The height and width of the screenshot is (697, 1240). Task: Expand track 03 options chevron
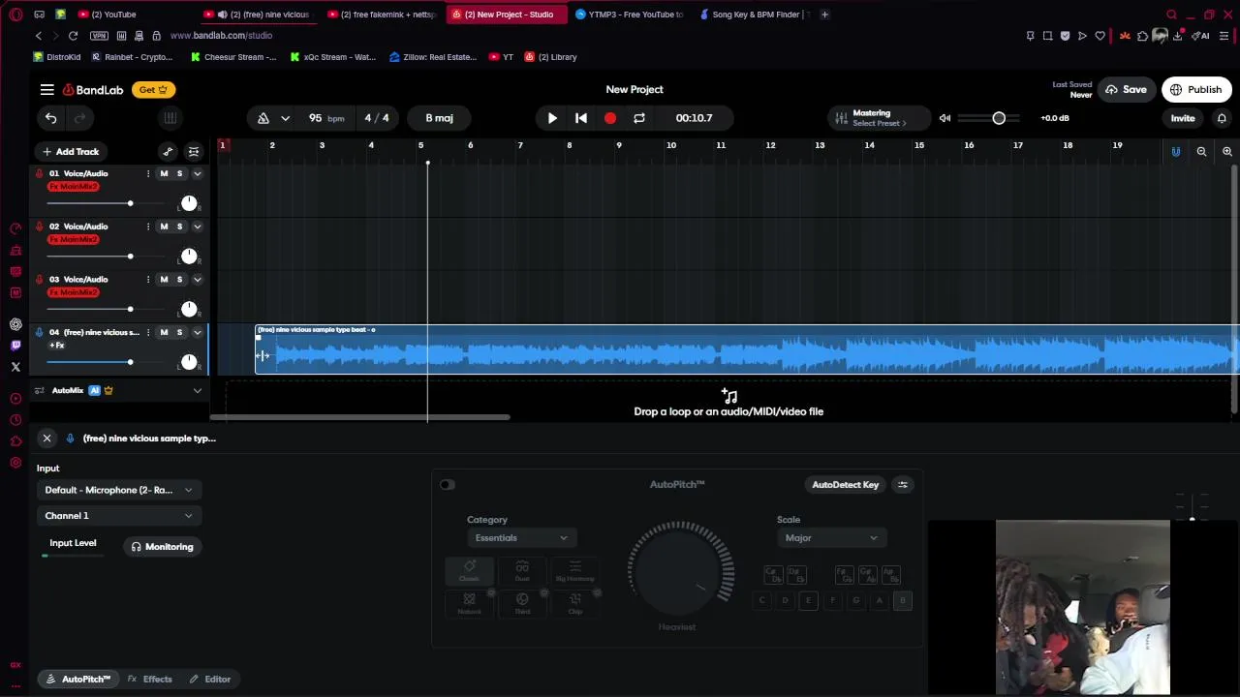pyautogui.click(x=197, y=279)
